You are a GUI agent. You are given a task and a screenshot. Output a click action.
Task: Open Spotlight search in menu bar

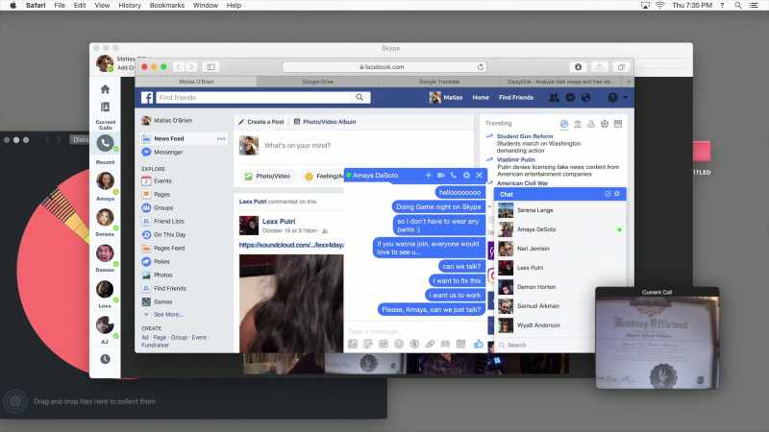pos(737,6)
